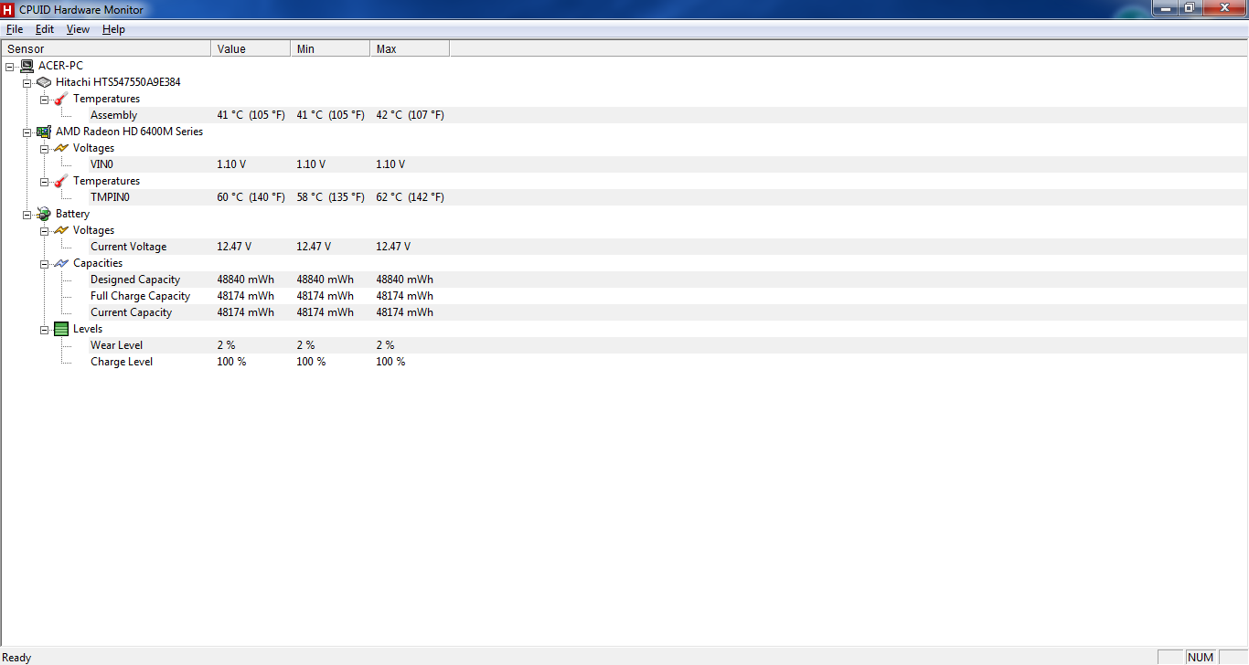
Task: Click the Value column header
Action: [x=251, y=49]
